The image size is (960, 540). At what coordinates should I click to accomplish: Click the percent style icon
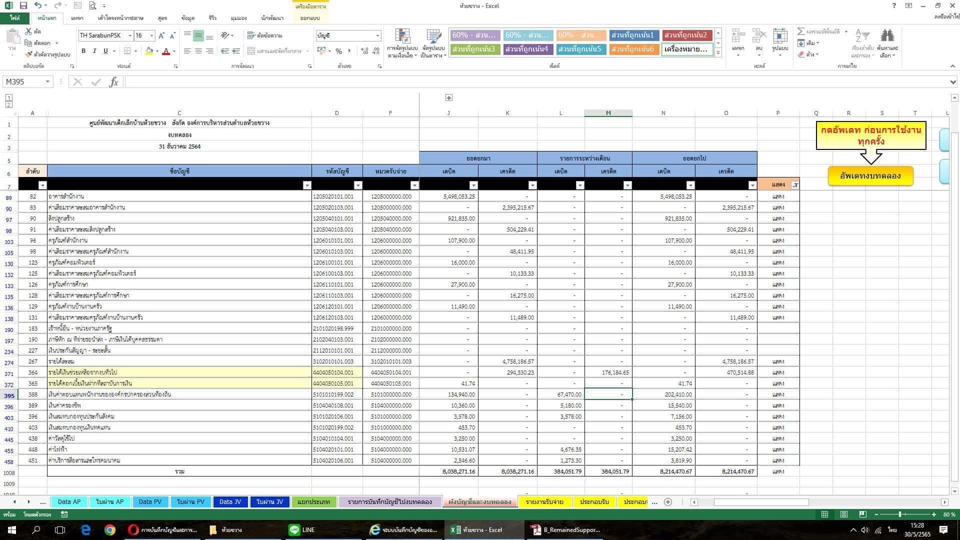tap(338, 51)
